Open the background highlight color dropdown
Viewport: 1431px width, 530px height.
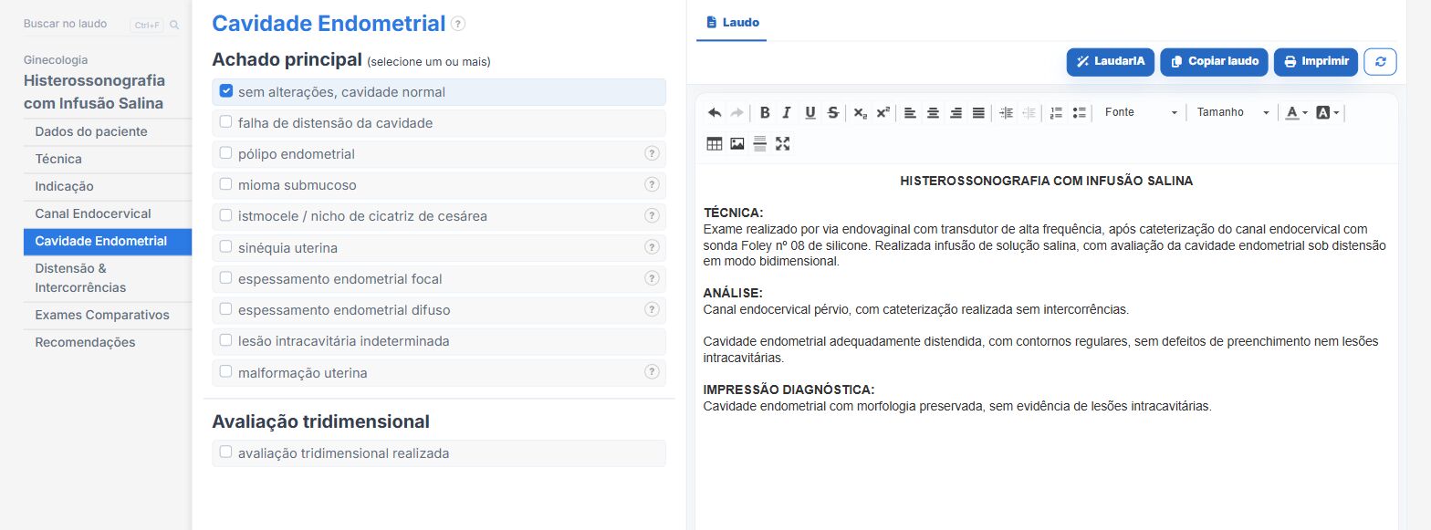click(x=1327, y=112)
